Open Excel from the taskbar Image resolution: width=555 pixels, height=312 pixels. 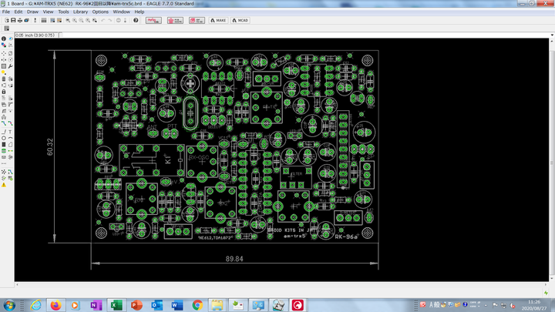pos(116,305)
